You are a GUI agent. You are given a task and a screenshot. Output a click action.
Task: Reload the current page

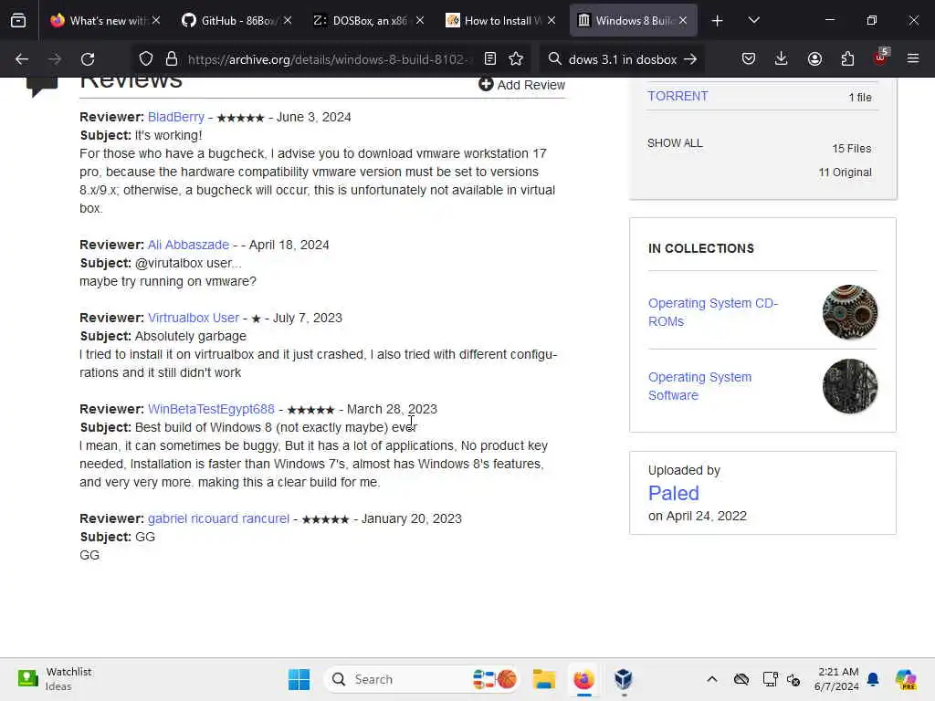tap(88, 59)
